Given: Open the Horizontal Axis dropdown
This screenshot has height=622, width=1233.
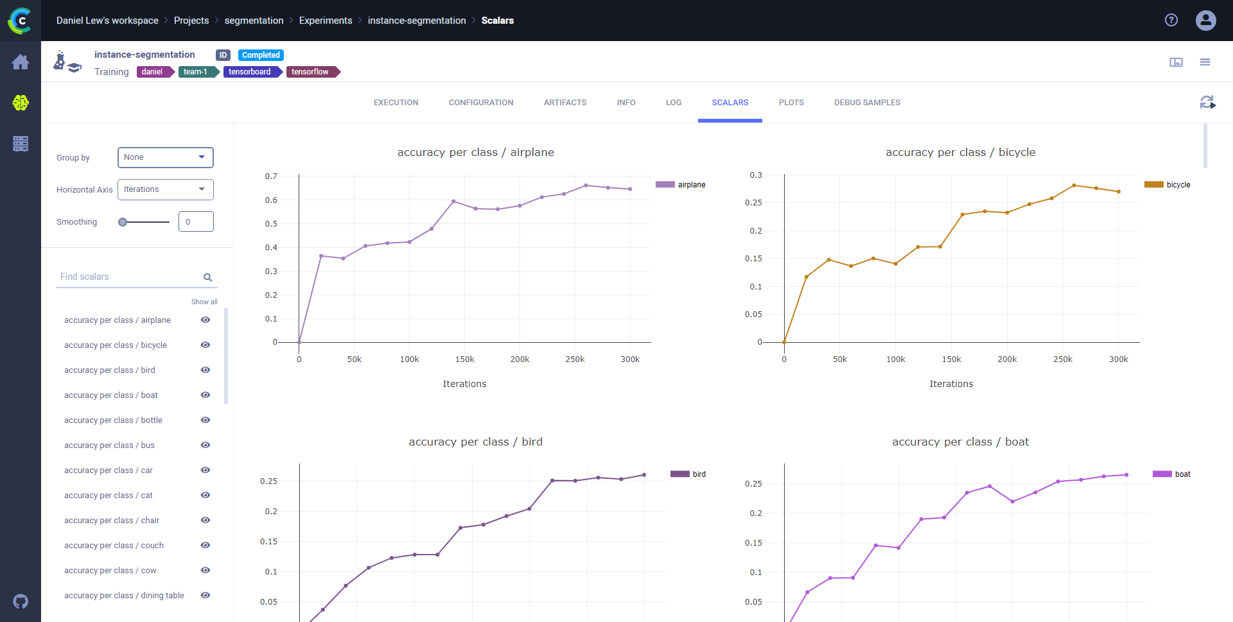Looking at the screenshot, I should click(165, 189).
